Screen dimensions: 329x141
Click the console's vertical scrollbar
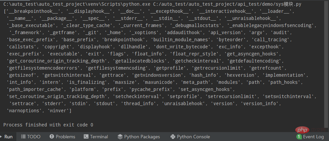[x=327, y=66]
